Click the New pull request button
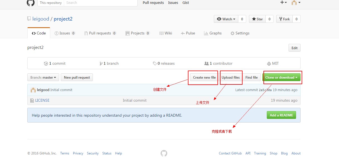The image size is (339, 160). 77,77
